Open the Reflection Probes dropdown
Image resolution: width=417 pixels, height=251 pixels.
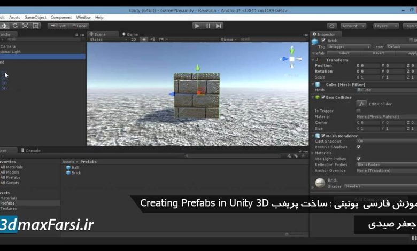click(x=387, y=164)
